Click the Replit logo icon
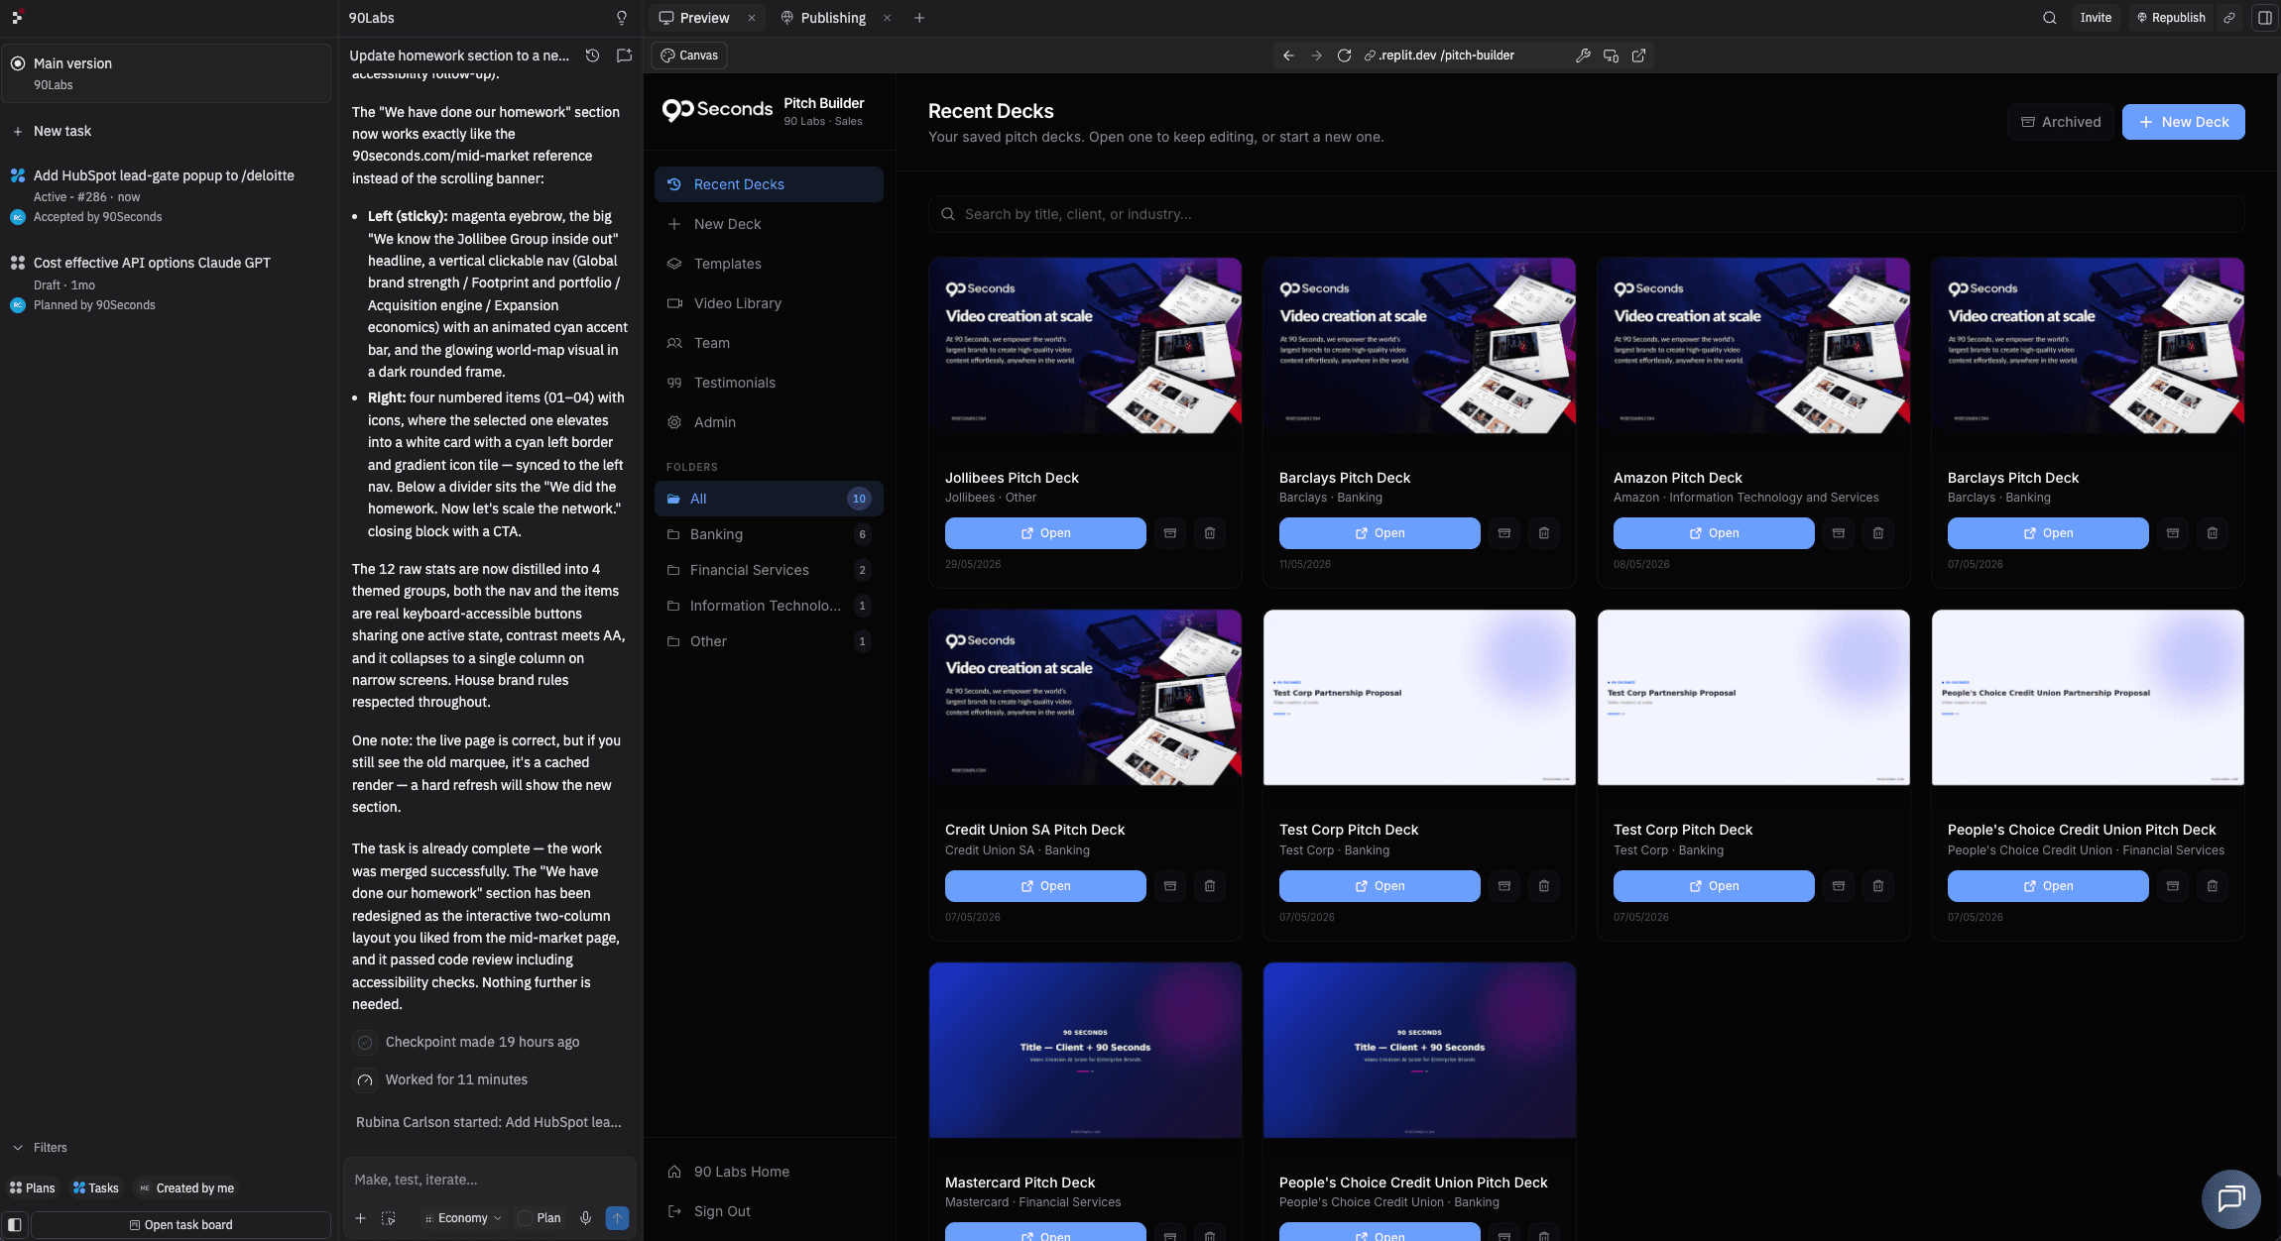Viewport: 2281px width, 1241px height. (x=17, y=18)
